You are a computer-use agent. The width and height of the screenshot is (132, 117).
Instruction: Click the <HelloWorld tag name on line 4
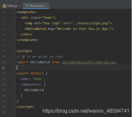(35, 29)
